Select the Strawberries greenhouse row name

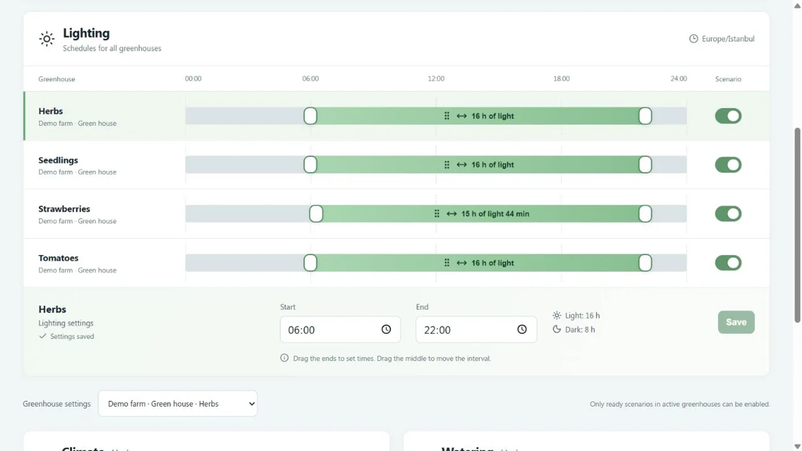(x=65, y=209)
